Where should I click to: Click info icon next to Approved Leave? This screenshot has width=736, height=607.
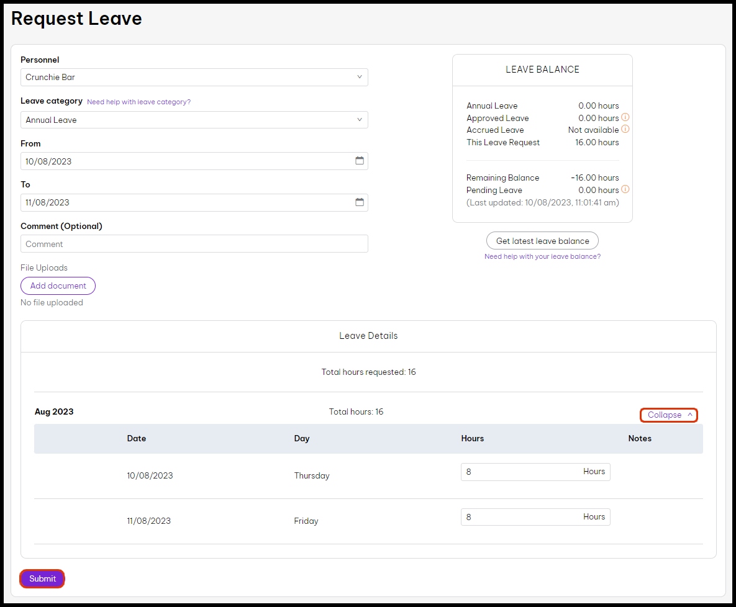click(x=625, y=117)
